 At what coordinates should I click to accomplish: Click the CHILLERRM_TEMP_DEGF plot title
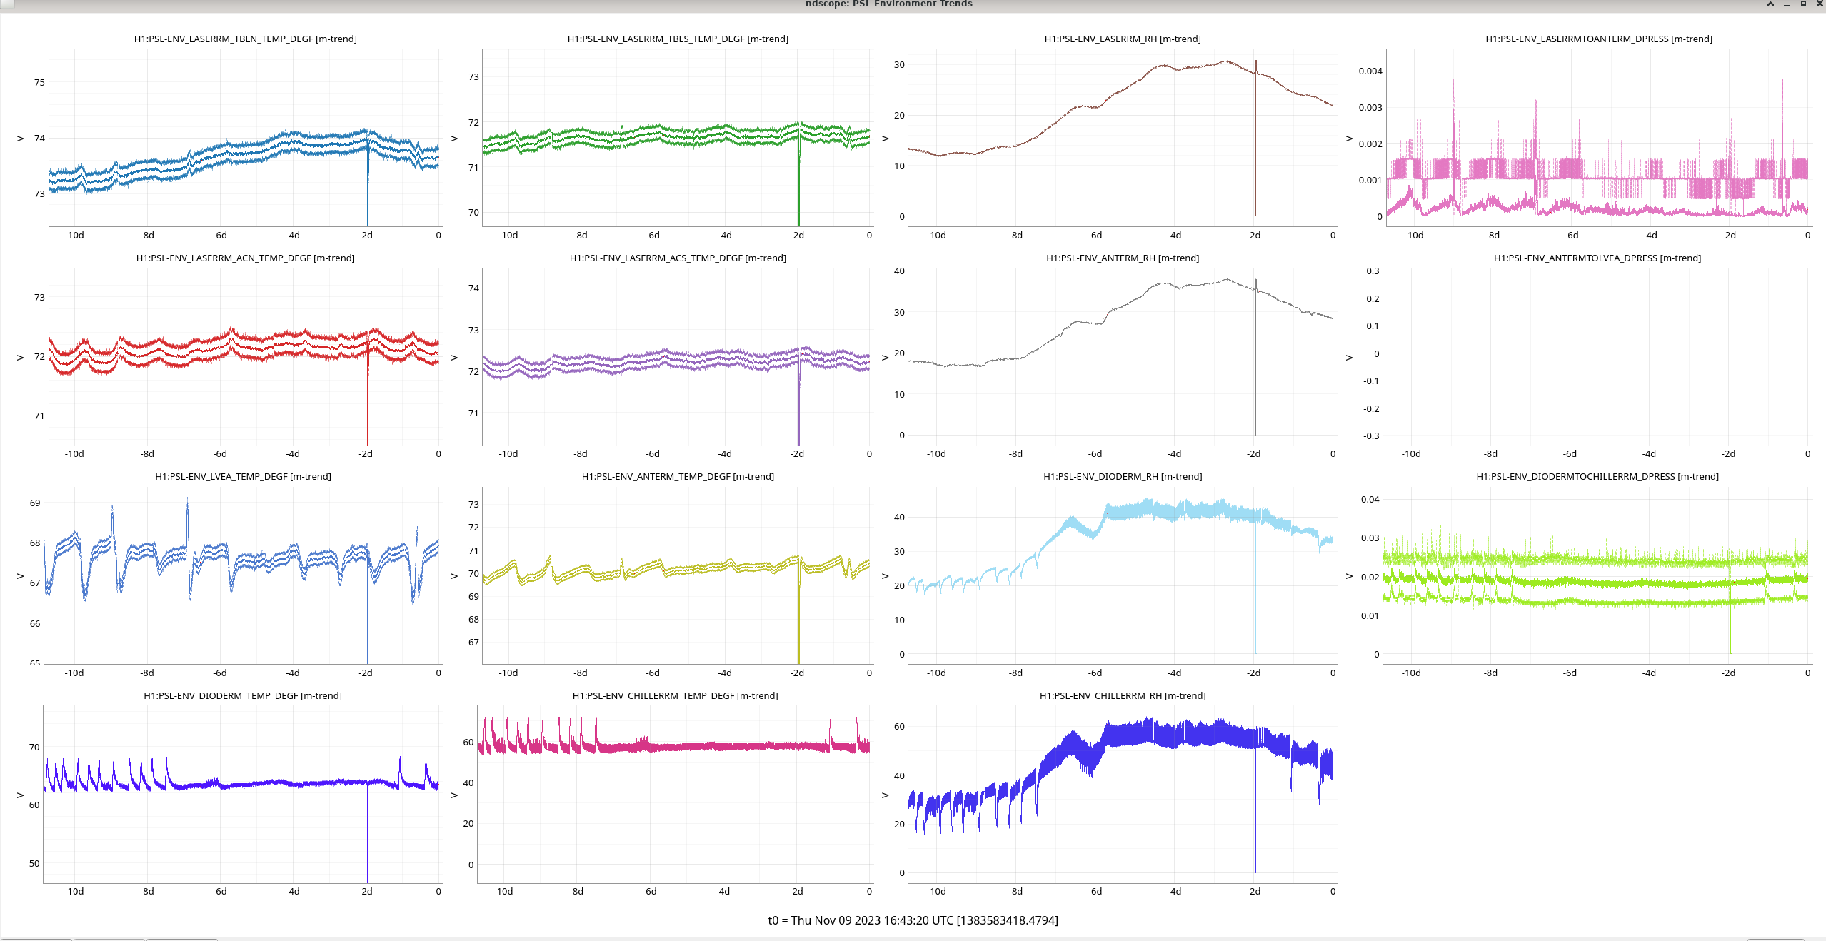point(675,695)
